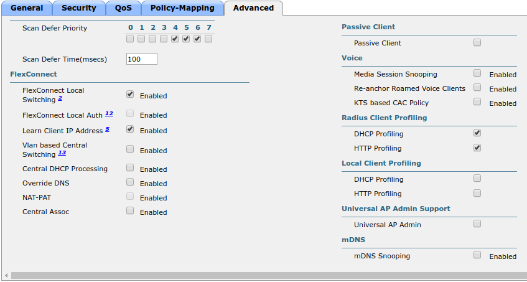Screen dimensions: 527x282
Task: Switch to the General tab
Action: pyautogui.click(x=26, y=8)
